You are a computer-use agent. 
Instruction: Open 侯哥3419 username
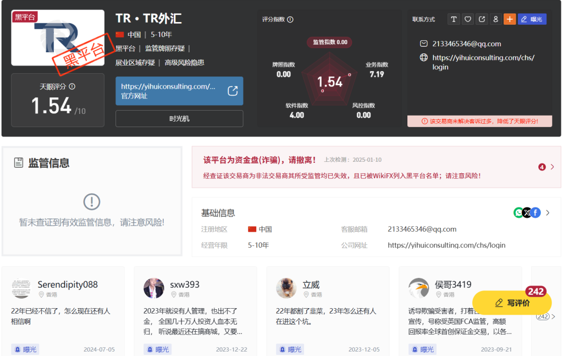(453, 284)
